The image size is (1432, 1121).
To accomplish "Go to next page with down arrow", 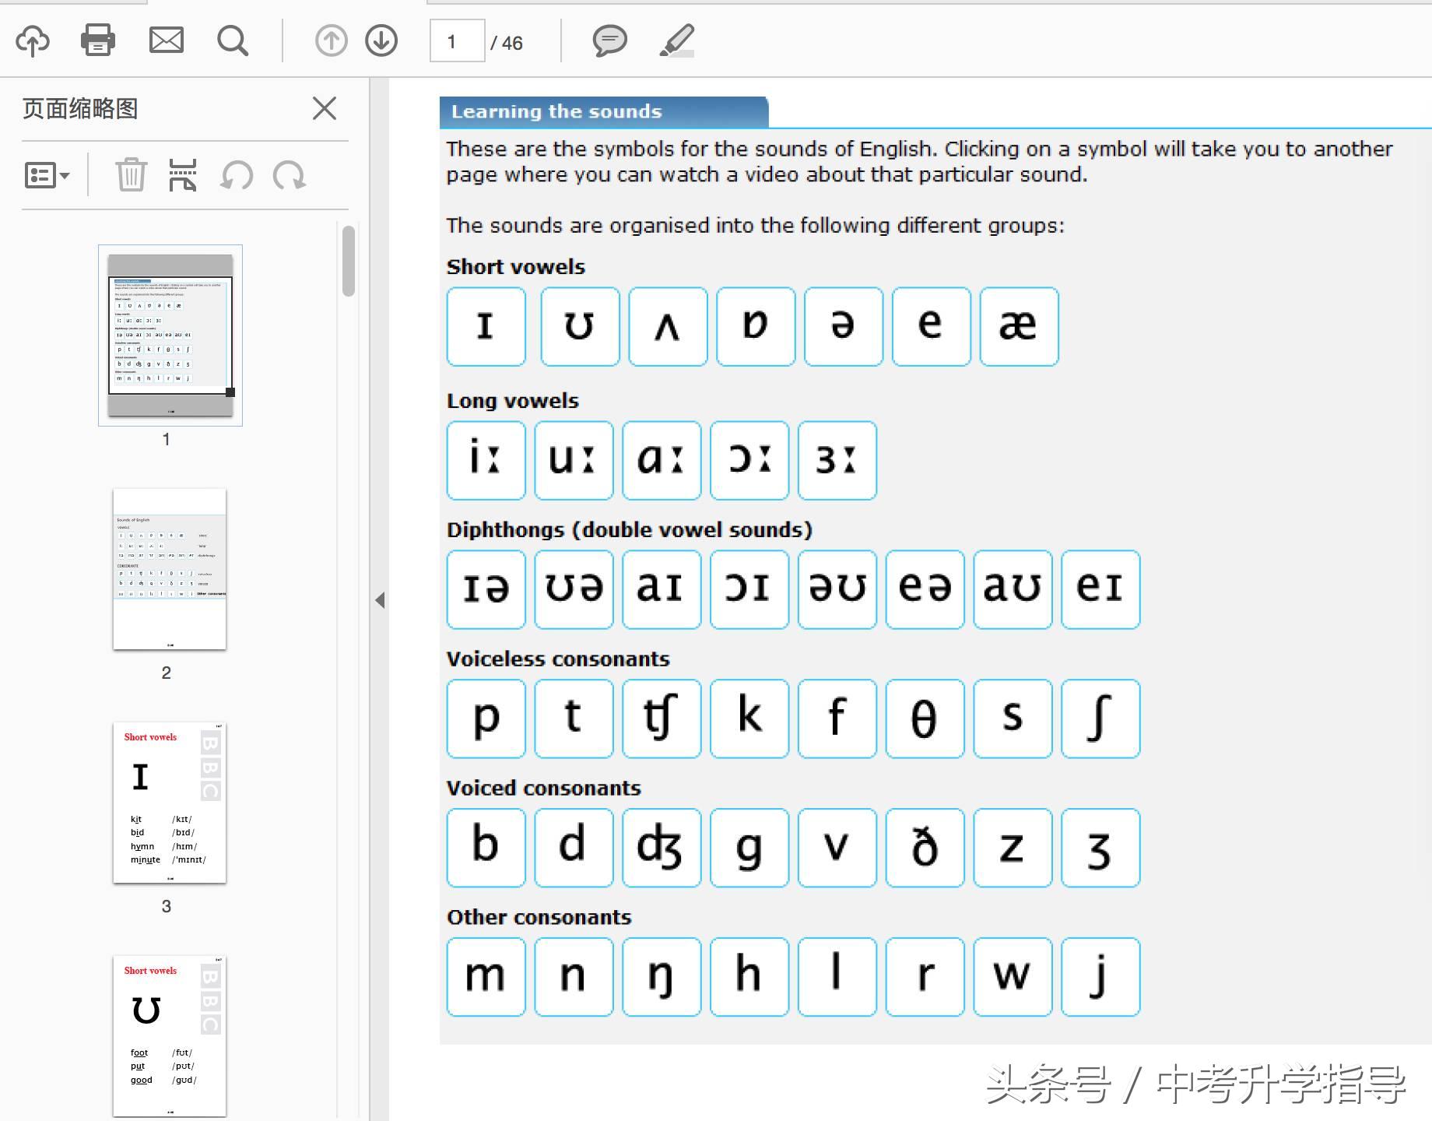I will pyautogui.click(x=381, y=40).
